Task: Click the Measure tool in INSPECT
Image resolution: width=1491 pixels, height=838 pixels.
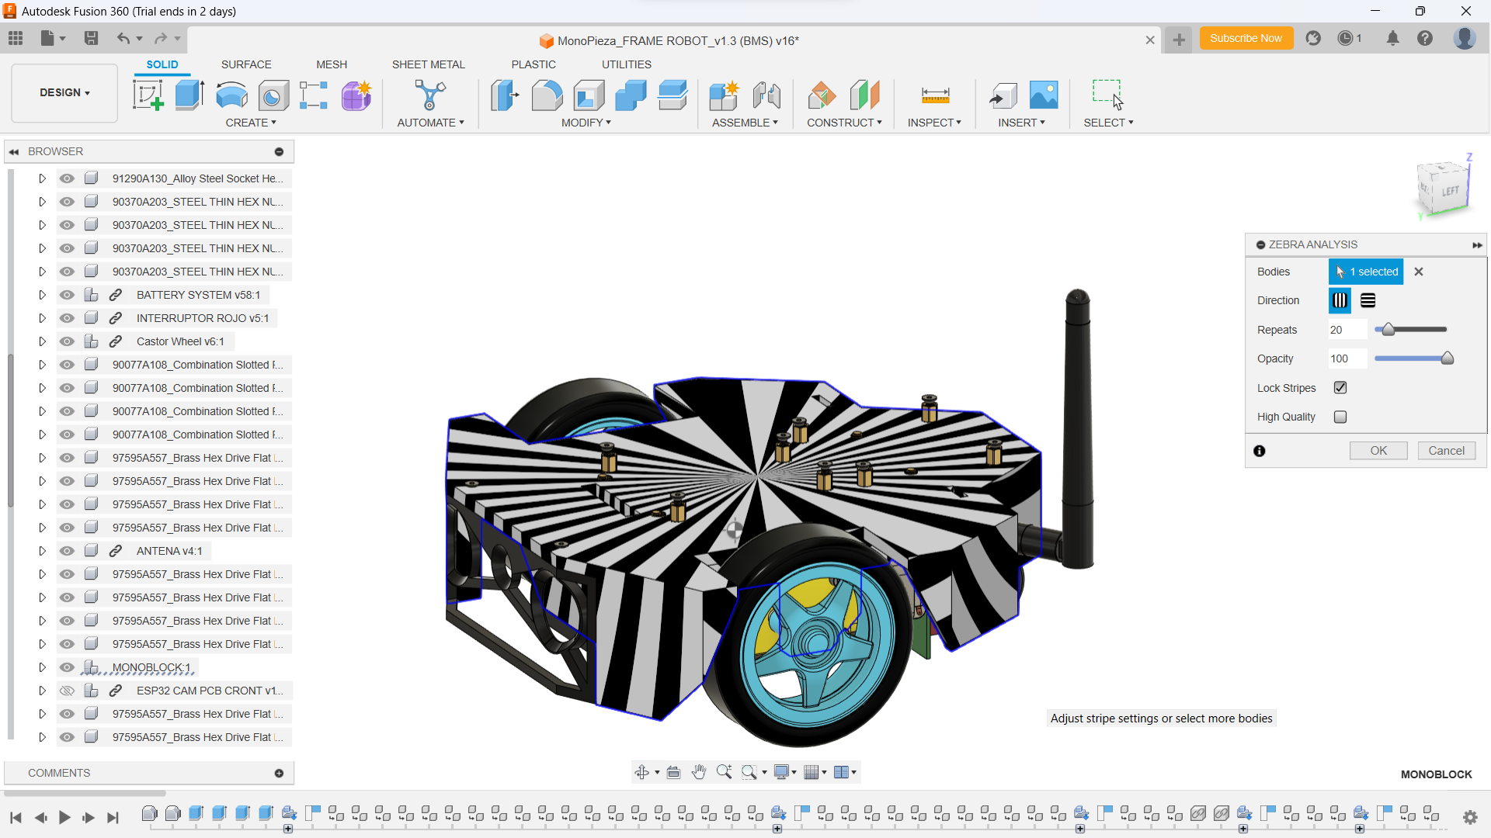Action: point(934,95)
